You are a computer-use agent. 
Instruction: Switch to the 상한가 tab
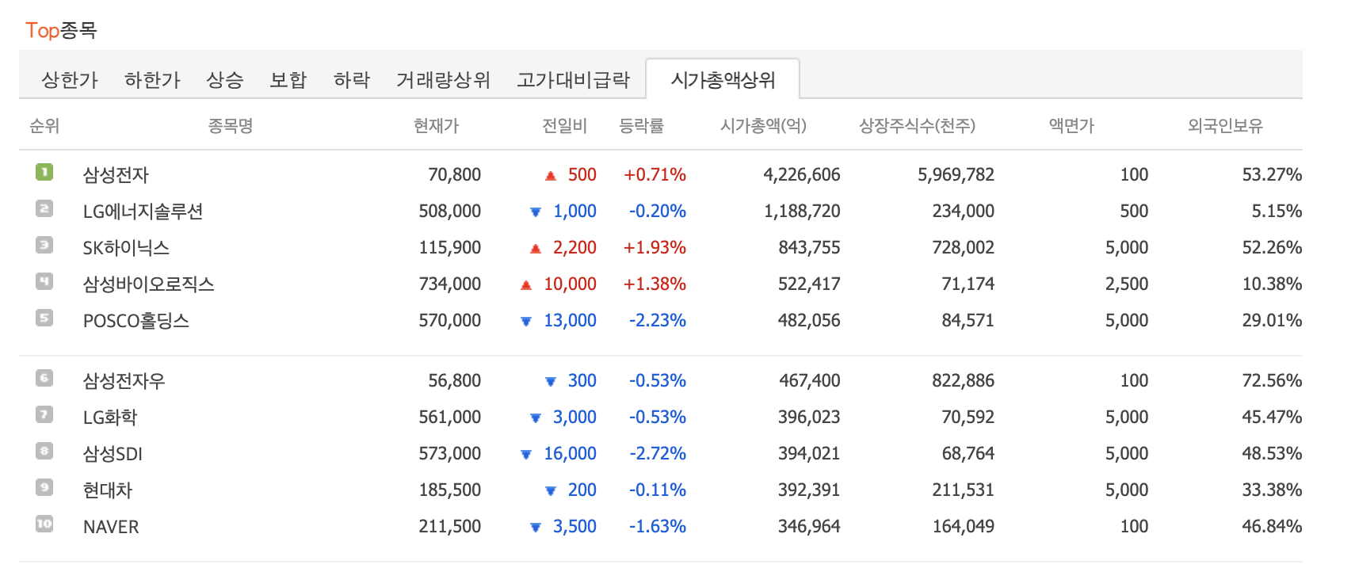[70, 80]
